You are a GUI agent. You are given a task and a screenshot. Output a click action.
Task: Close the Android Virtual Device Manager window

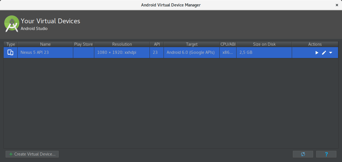click(337, 5)
